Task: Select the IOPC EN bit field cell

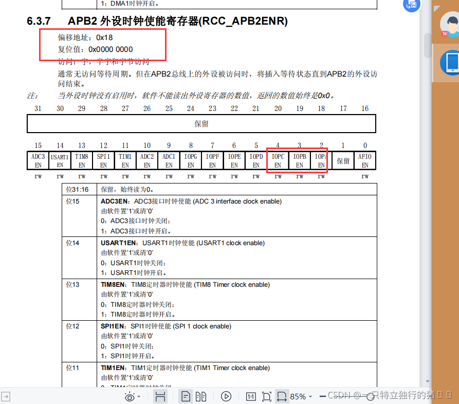Action: [277, 160]
